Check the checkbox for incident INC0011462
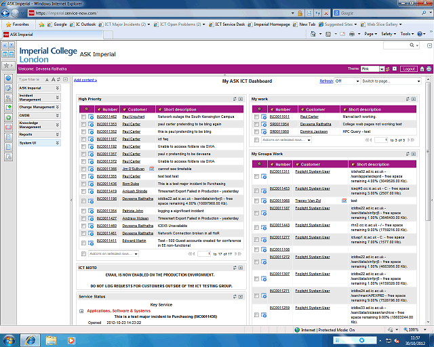434x347 pixels. pos(83,117)
